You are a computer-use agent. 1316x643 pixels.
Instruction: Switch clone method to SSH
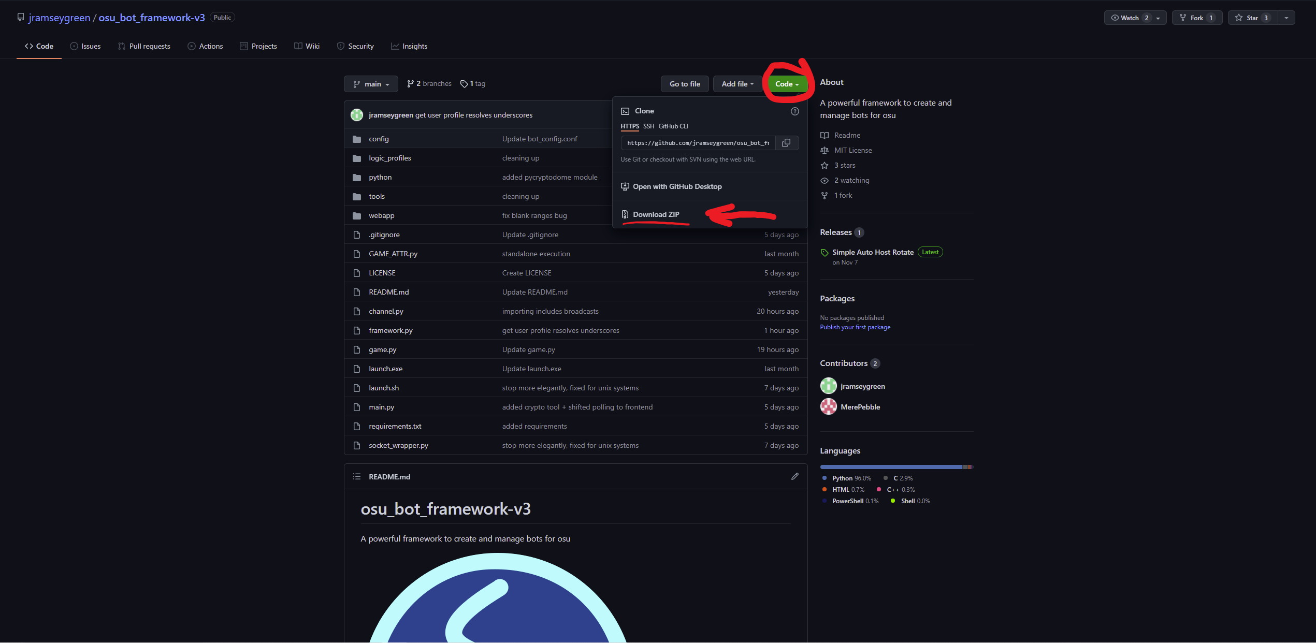(x=648, y=126)
